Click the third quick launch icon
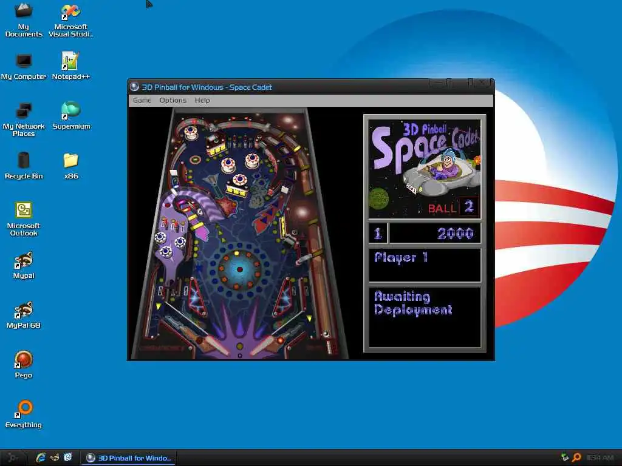The height and width of the screenshot is (466, 622). coord(68,458)
